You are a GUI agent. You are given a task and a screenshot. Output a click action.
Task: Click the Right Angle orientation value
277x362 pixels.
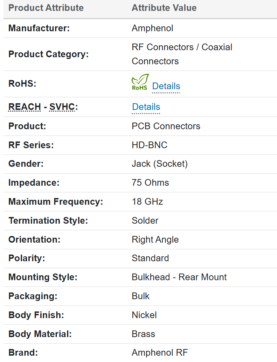(155, 239)
